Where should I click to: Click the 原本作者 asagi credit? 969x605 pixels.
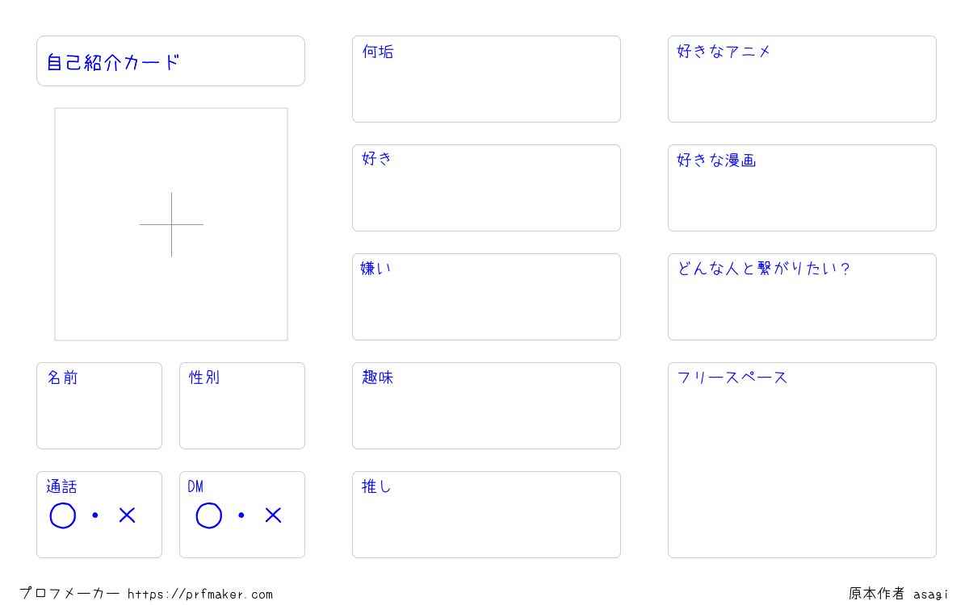pos(899,594)
